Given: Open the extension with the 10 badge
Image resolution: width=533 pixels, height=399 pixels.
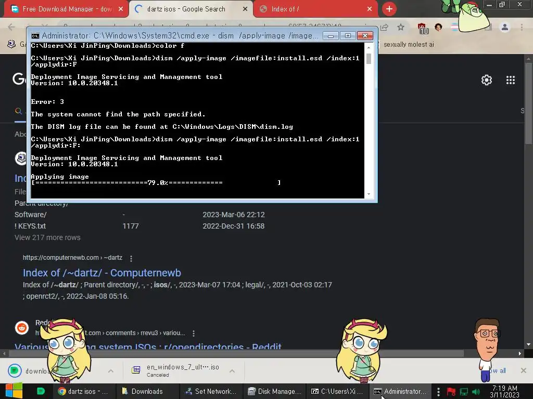Looking at the screenshot, I should pyautogui.click(x=422, y=28).
